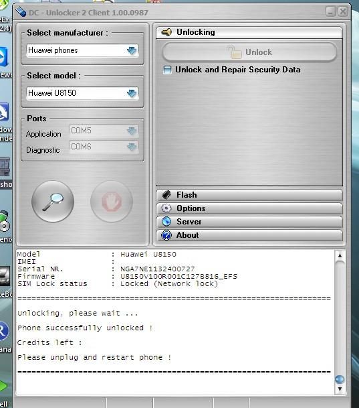359x408 pixels.
Task: Click the red stop hand button
Action: (112, 202)
